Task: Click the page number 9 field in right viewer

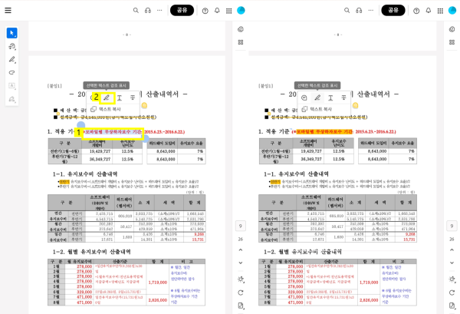Action: pos(452,226)
